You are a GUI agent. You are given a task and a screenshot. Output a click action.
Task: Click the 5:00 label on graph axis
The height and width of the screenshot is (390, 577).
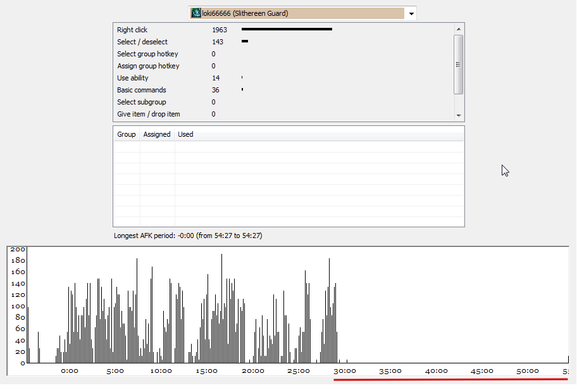[x=115, y=371]
